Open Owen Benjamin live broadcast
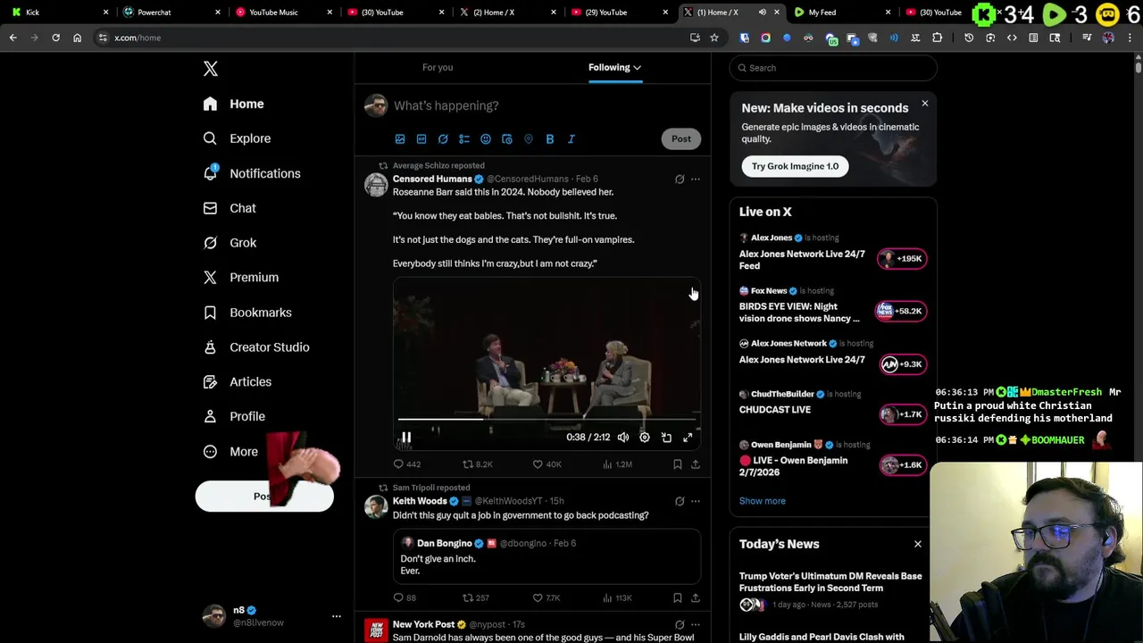1143x643 pixels. click(x=832, y=460)
